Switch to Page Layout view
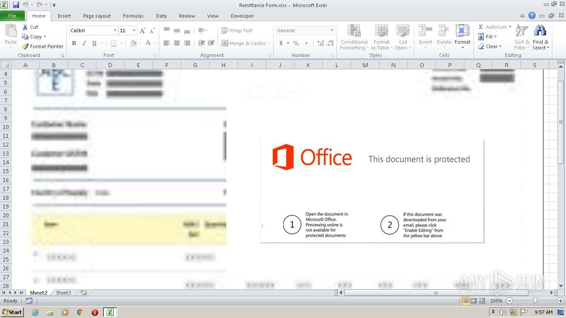566x318 pixels. point(474,301)
